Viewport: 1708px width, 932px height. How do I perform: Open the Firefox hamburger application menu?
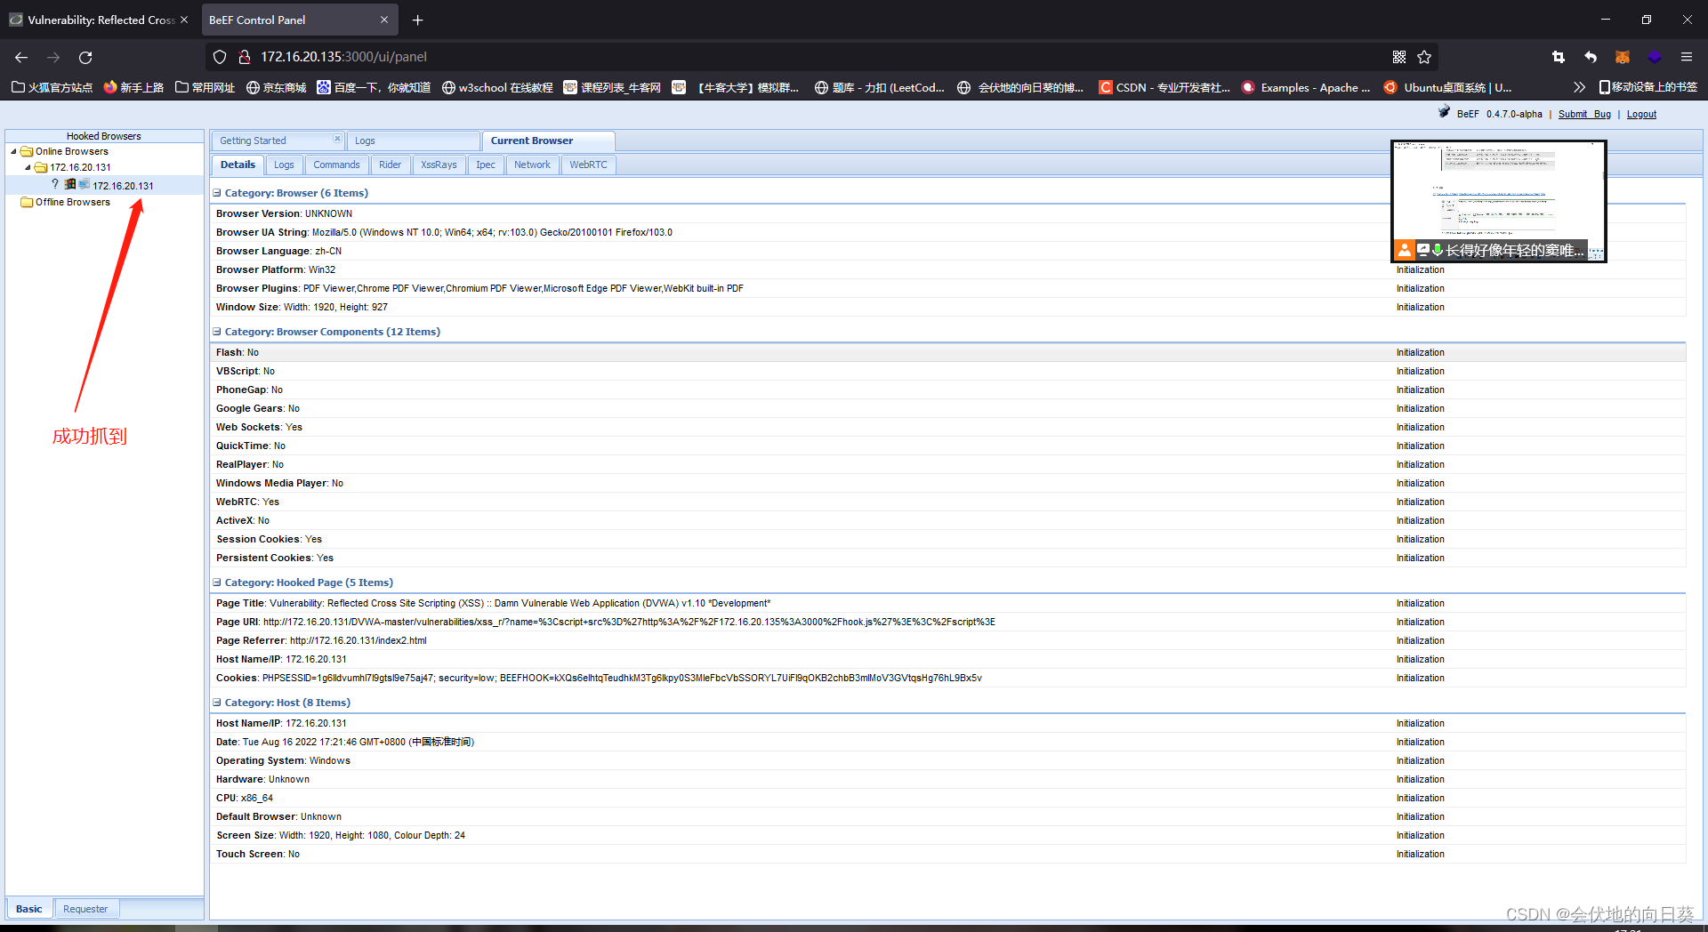1687,56
